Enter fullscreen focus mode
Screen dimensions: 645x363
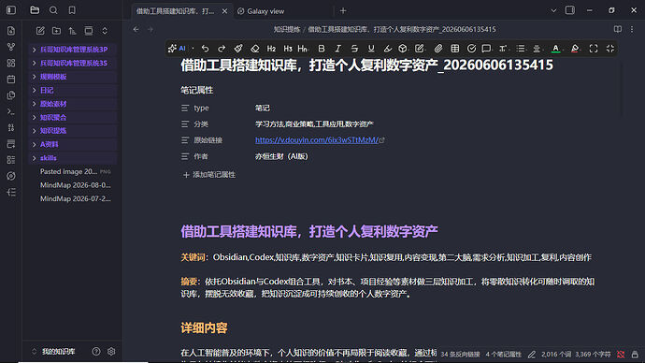point(594,49)
